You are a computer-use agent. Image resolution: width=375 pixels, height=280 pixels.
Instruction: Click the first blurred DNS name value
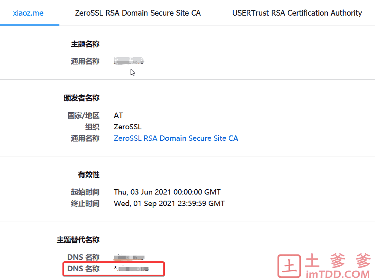[x=129, y=257]
